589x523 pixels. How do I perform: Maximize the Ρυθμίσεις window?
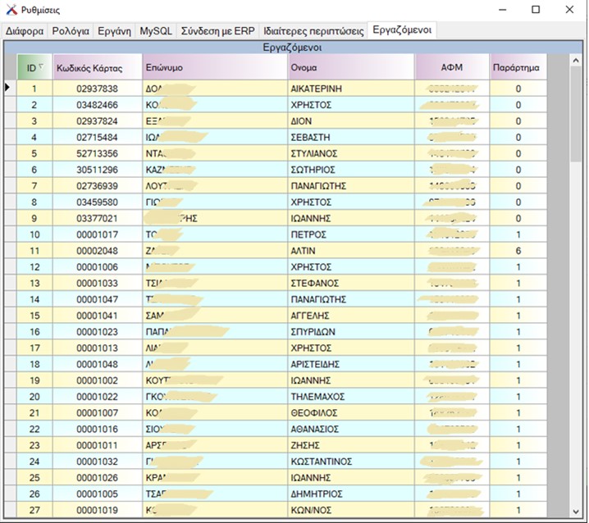pyautogui.click(x=536, y=10)
